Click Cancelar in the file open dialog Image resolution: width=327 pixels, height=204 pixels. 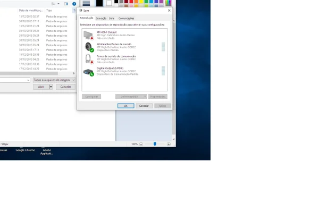point(65,87)
